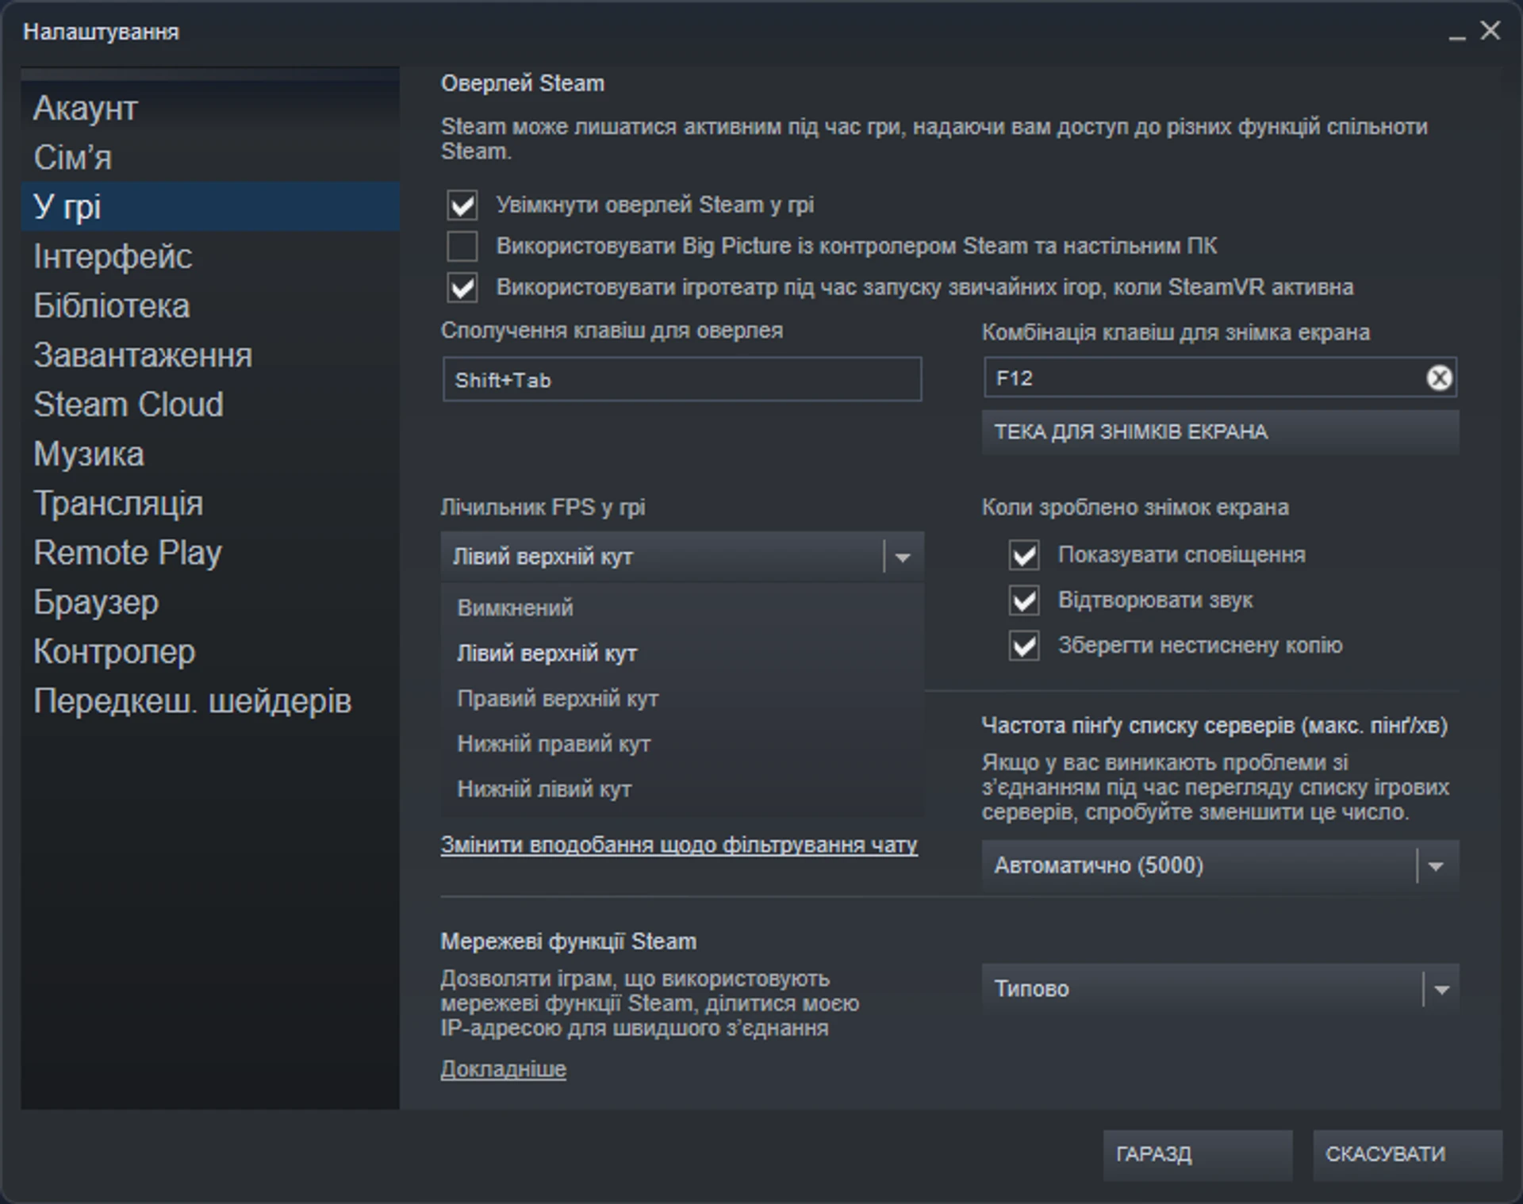Click the СКАСУВАТИ button

click(x=1407, y=1155)
